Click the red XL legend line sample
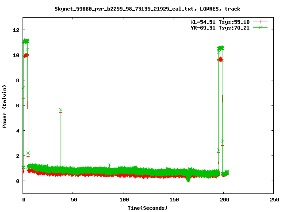Image resolution: width=283 pixels, height=212 pixels. click(260, 22)
